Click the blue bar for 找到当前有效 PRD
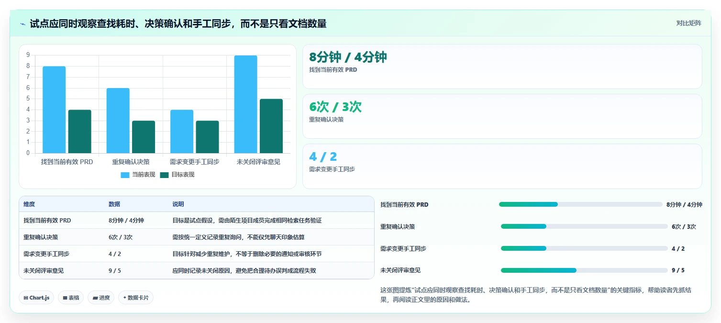This screenshot has height=323, width=721. 54,110
